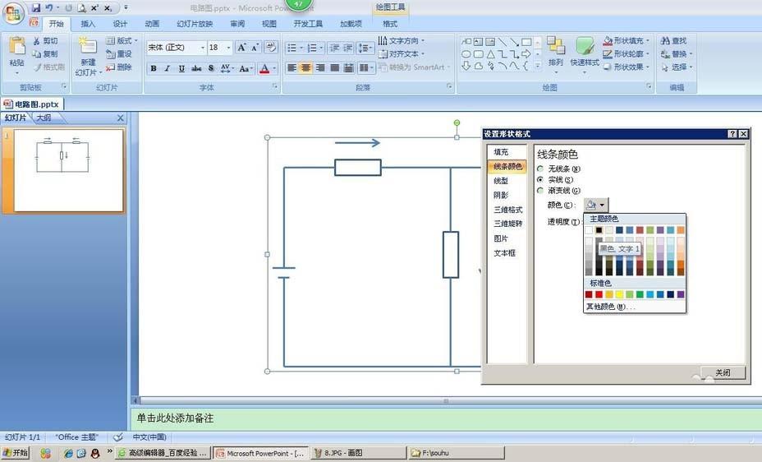Select the Solid line (实线) radio option
The image size is (762, 462).
(539, 179)
